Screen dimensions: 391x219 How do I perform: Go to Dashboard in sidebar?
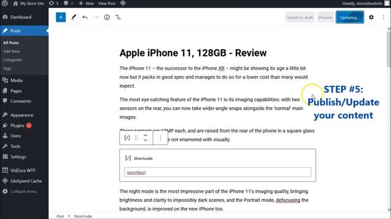tap(24, 17)
